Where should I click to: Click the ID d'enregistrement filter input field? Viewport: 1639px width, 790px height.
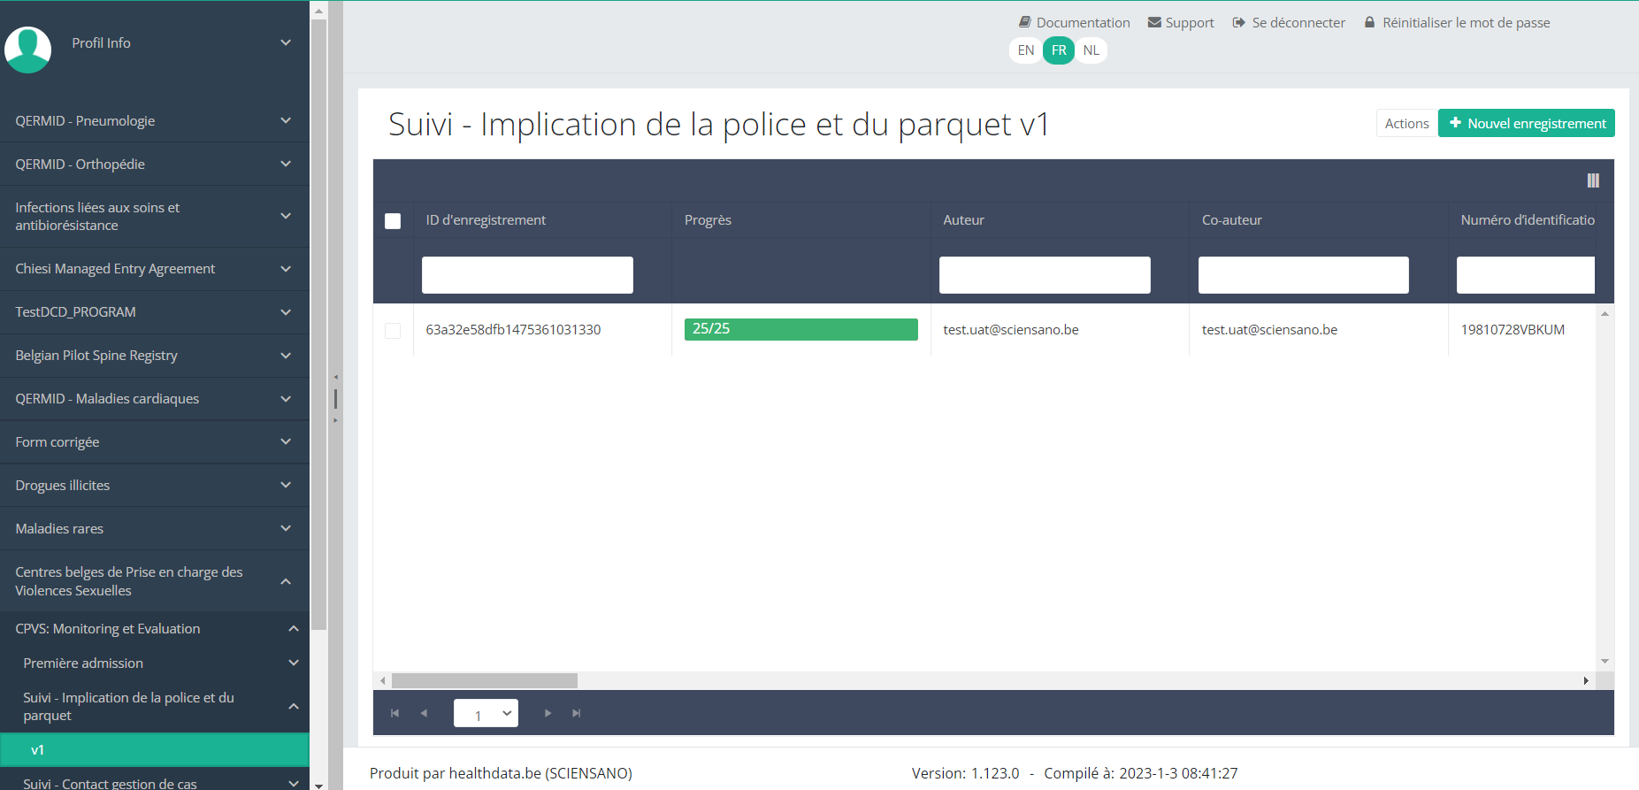point(527,275)
